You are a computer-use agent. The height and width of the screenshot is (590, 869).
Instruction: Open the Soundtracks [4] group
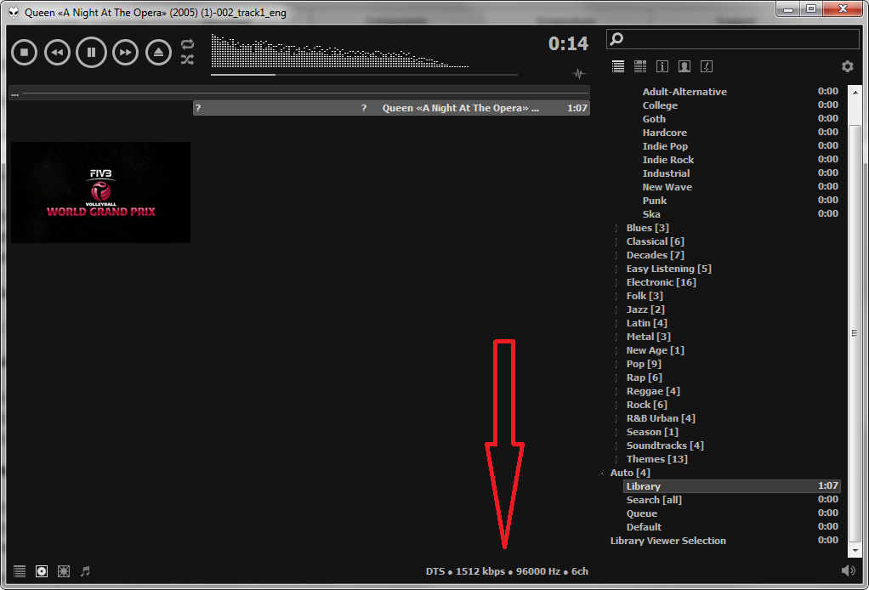[664, 445]
